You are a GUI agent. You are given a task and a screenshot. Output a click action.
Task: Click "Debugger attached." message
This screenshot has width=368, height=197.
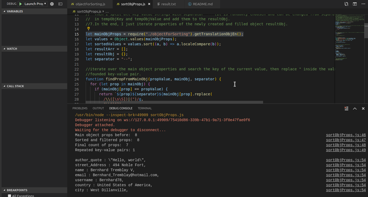[x=95, y=125]
